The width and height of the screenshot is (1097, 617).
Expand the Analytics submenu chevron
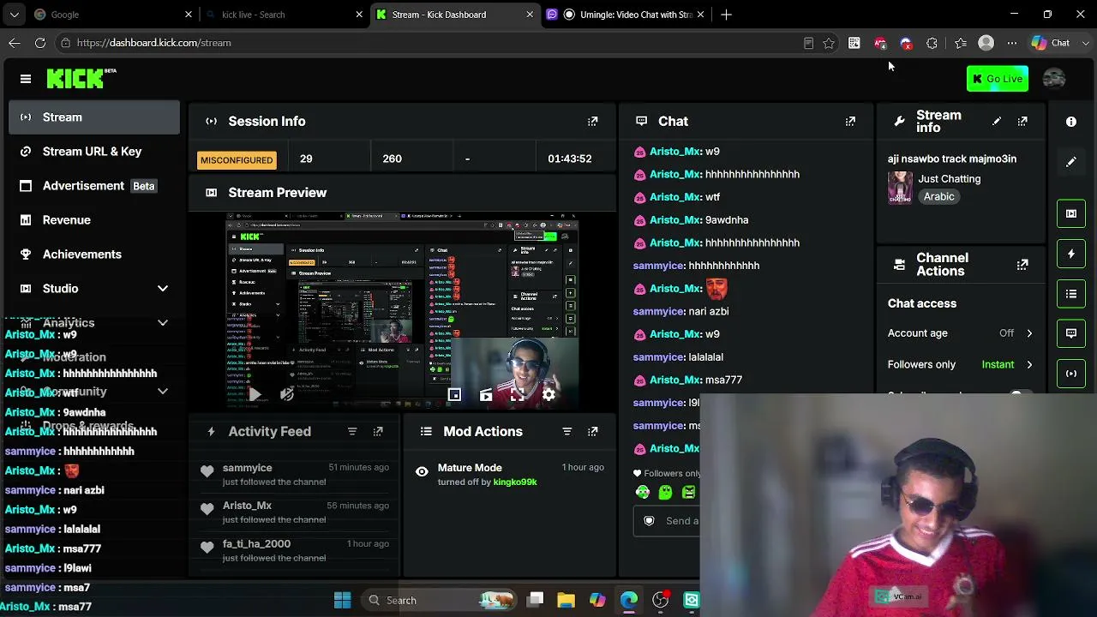click(163, 323)
